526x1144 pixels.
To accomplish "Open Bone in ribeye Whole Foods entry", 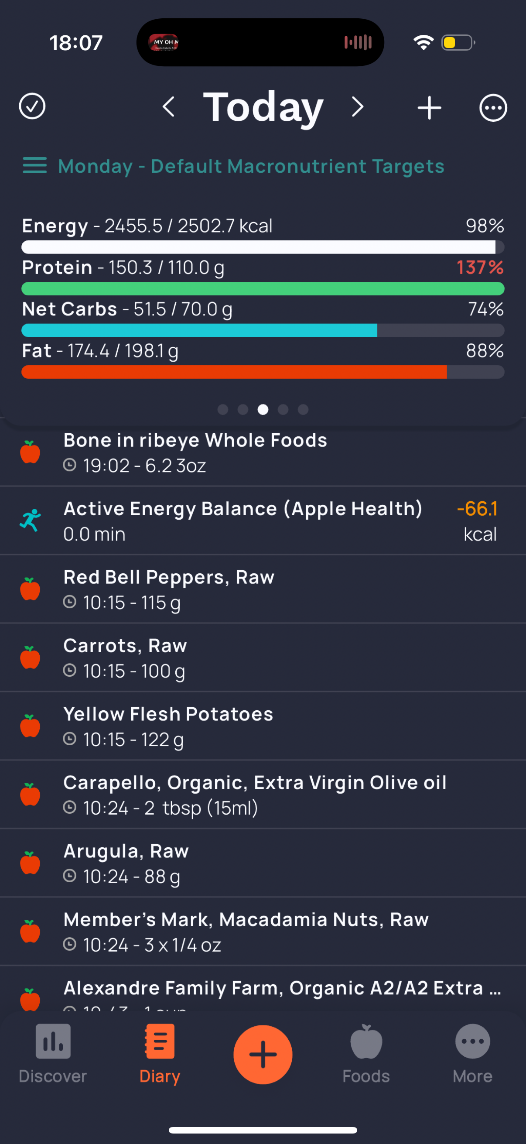I will click(x=263, y=452).
